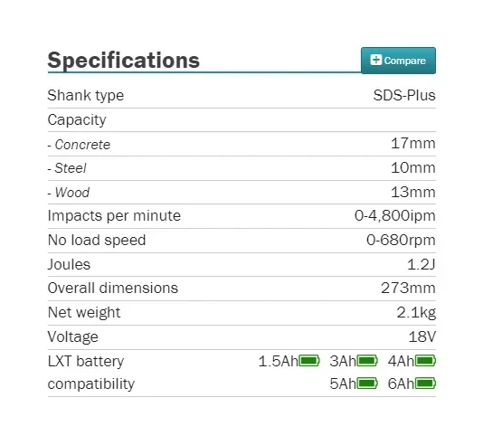Click the 5Ah battery icon
The height and width of the screenshot is (445, 483).
click(x=367, y=383)
